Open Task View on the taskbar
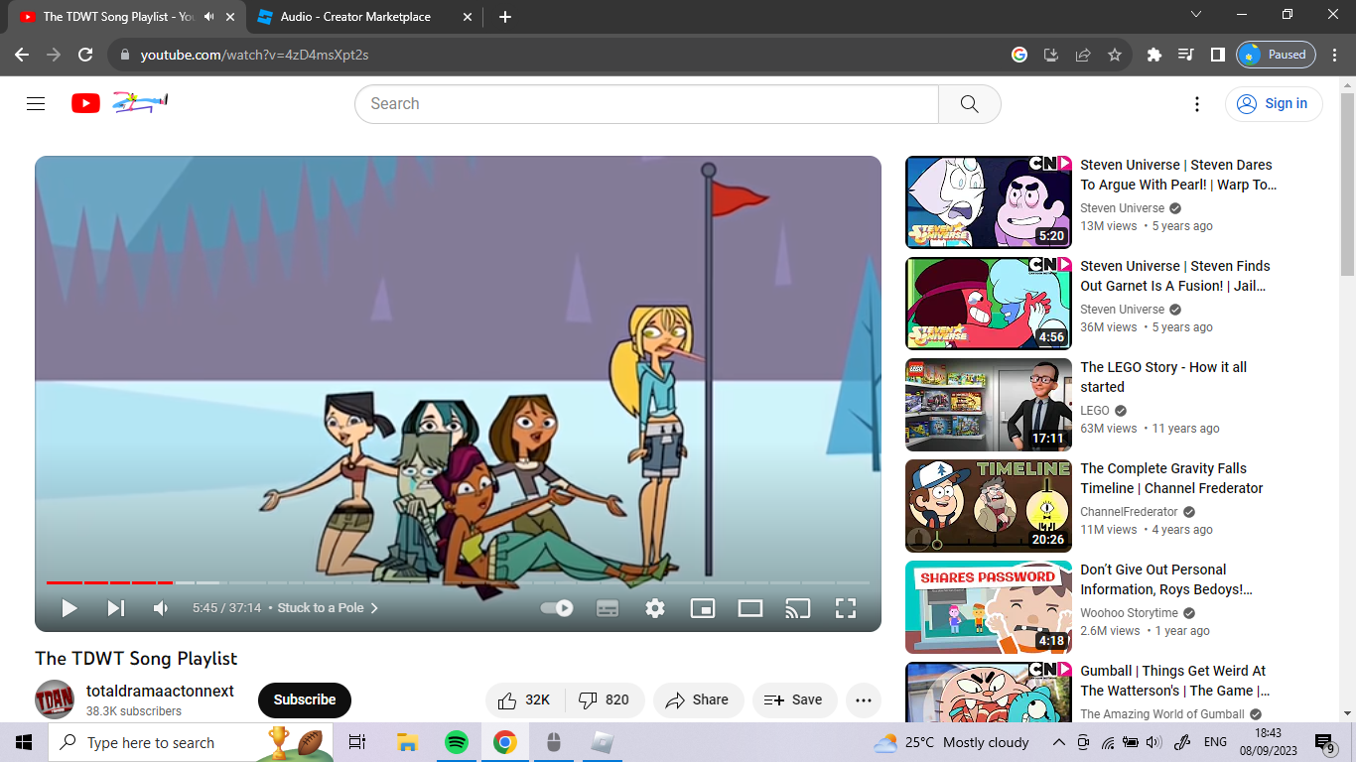The width and height of the screenshot is (1356, 762). click(357, 742)
